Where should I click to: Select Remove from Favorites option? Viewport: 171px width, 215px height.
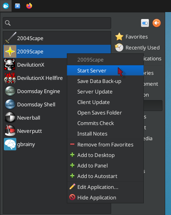pos(105,145)
